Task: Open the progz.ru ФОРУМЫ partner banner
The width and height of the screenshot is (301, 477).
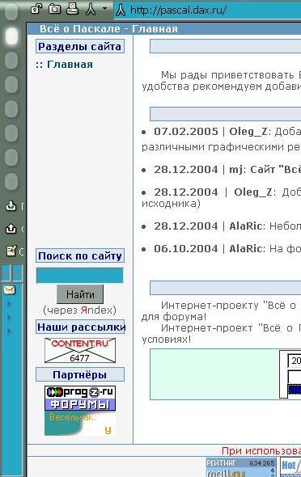Action: coord(80,399)
